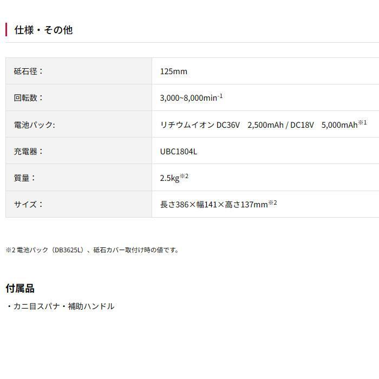Click the 付属品 heading
Screen dimensions: 379x379
pos(20,288)
